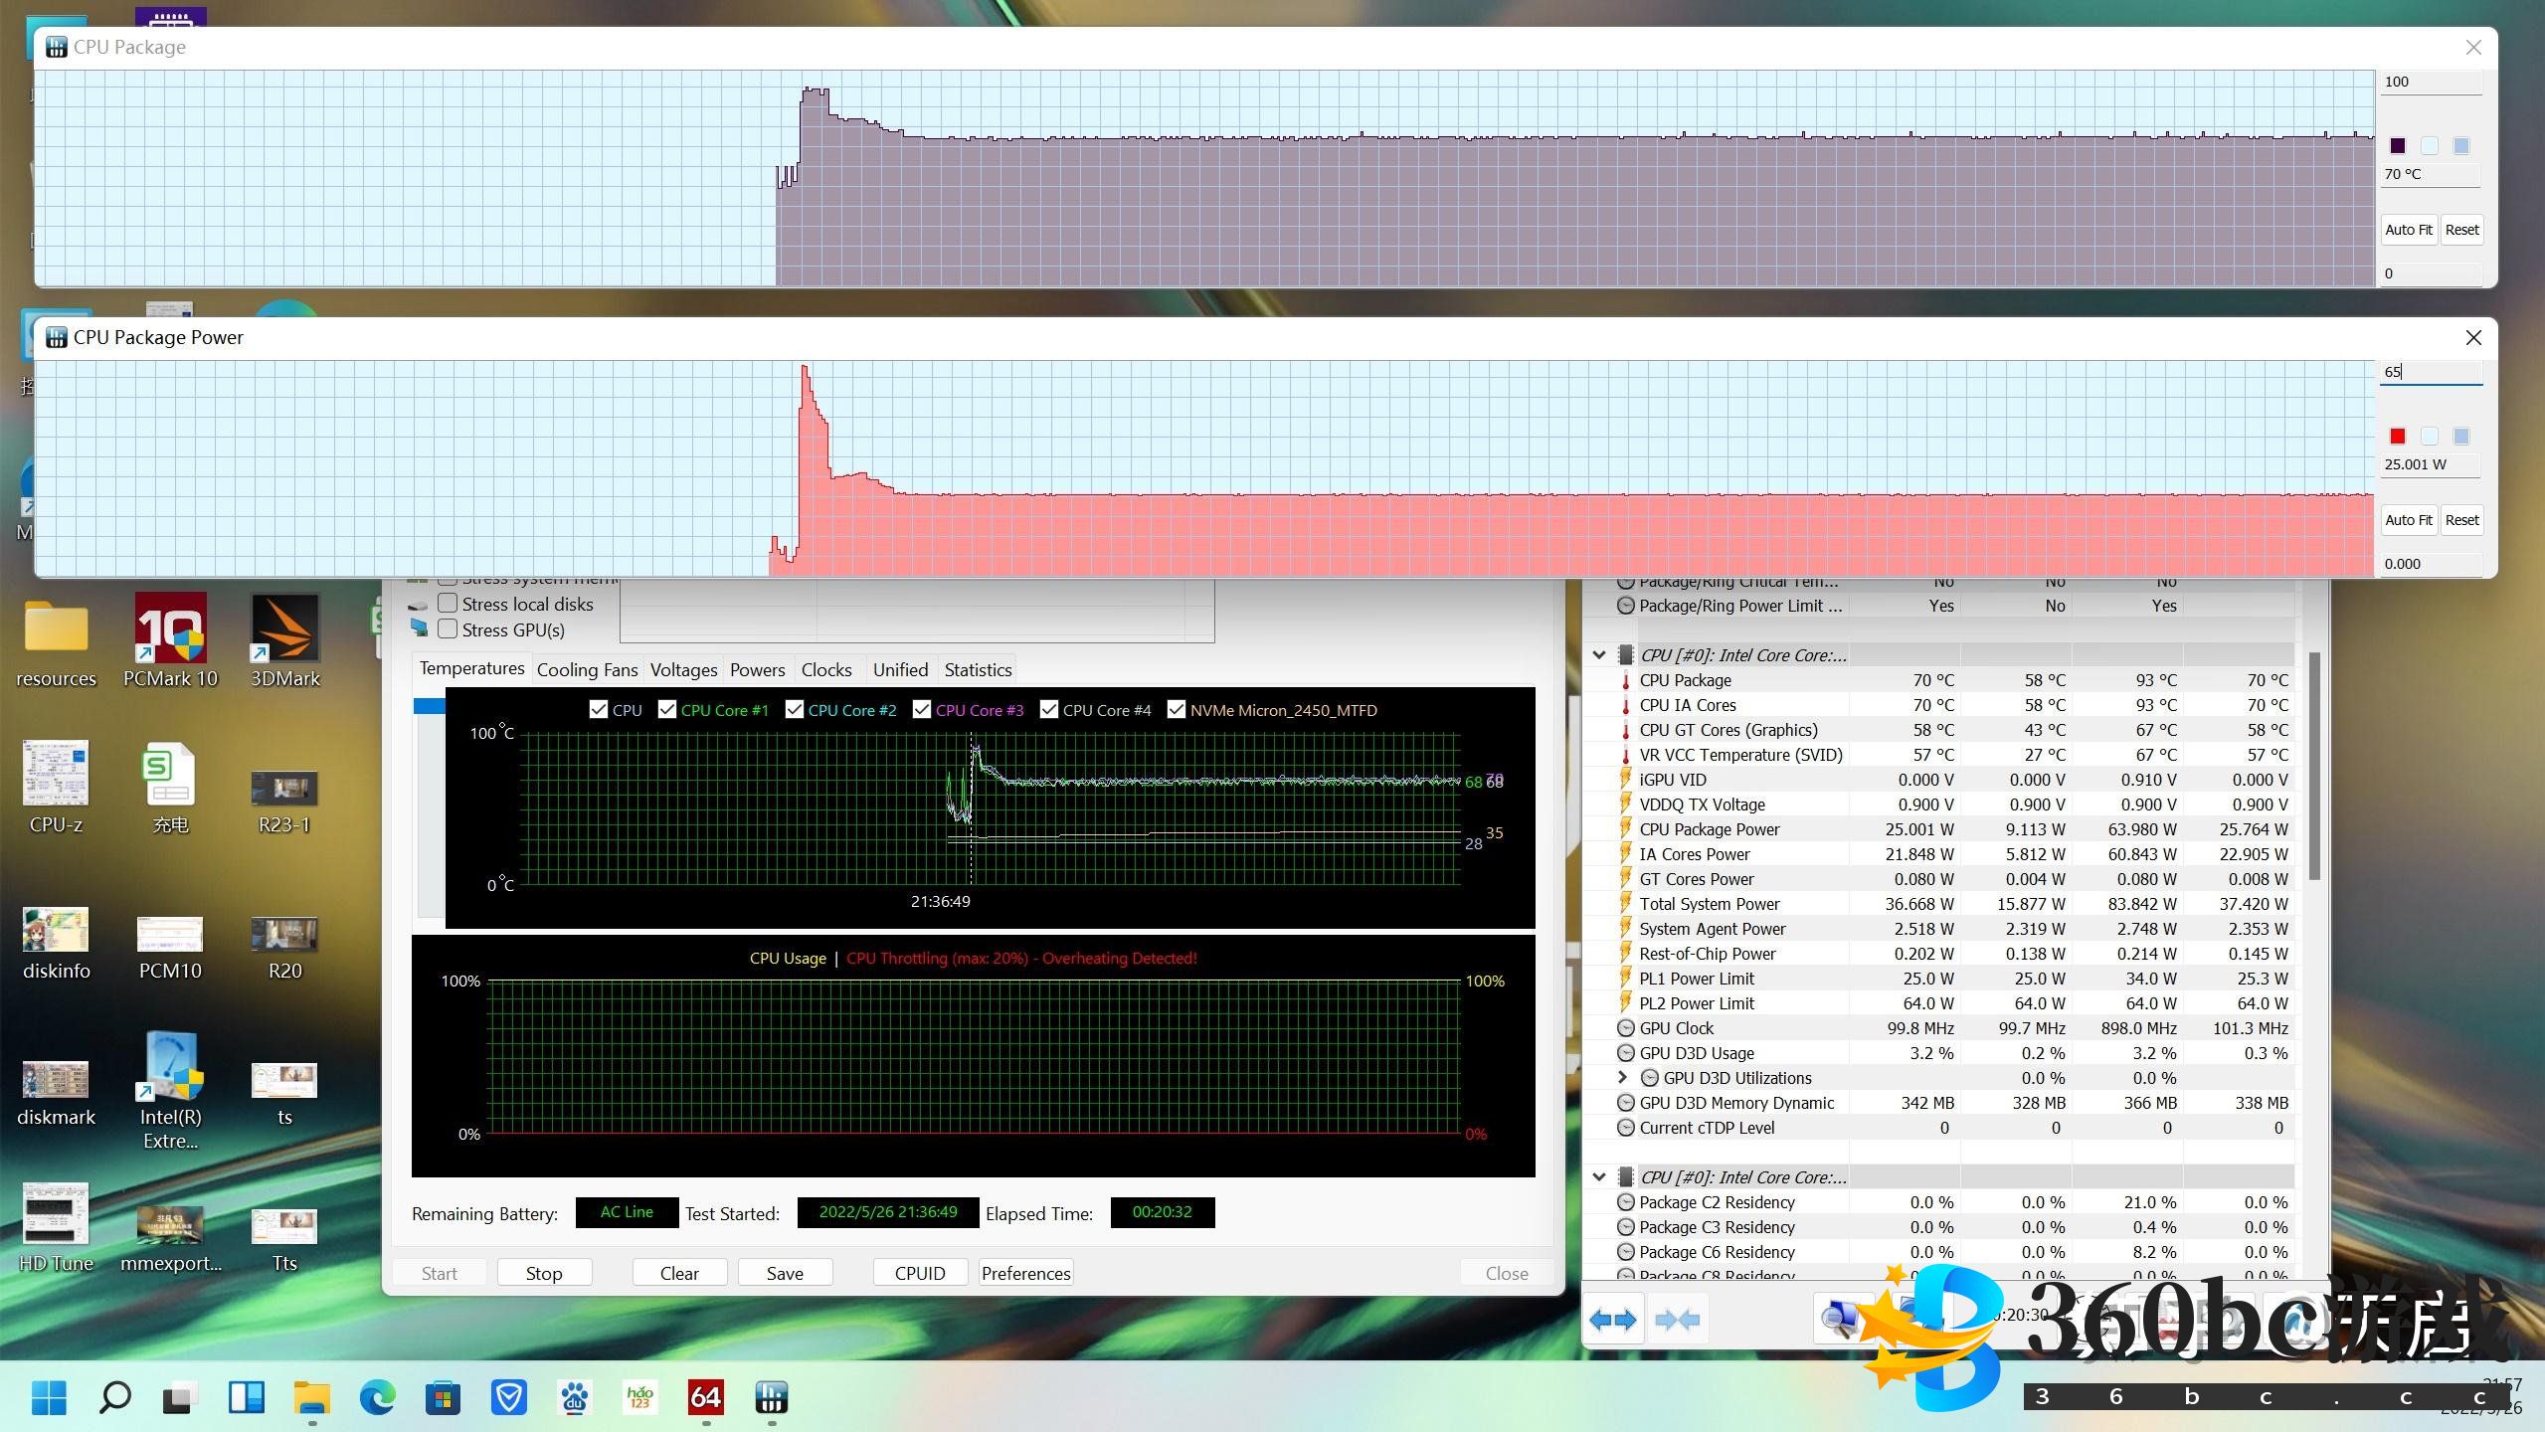
Task: Uncheck CPU Core #1 graph checkbox
Action: 667,710
